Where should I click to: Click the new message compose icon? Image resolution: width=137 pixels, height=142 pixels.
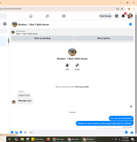(x=5, y=24)
